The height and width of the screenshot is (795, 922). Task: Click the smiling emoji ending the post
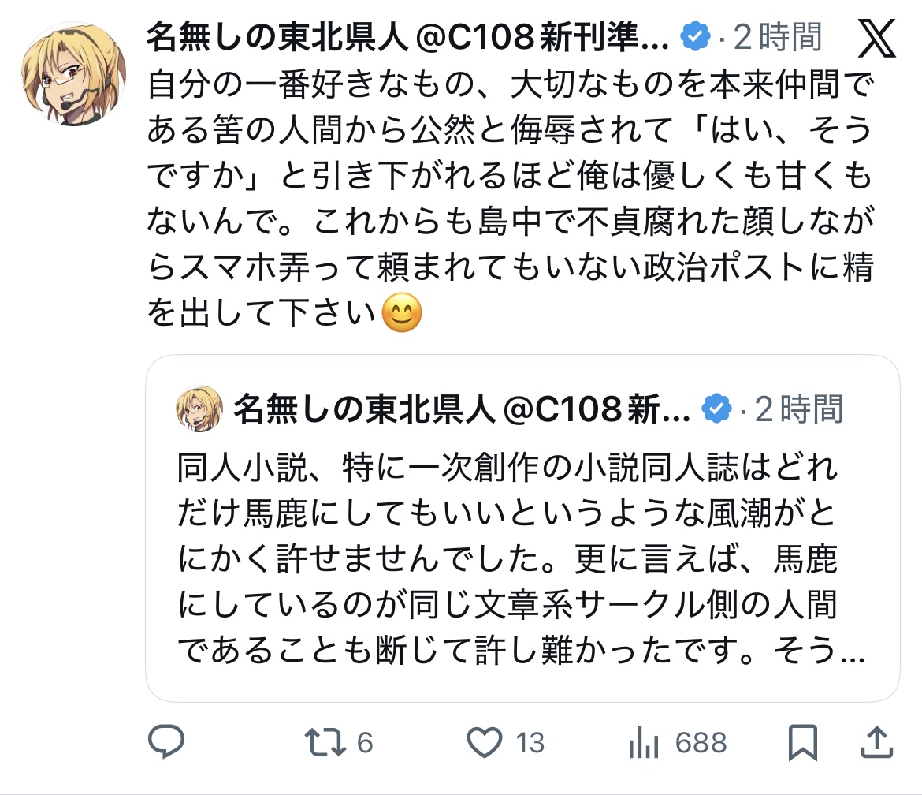tap(402, 314)
